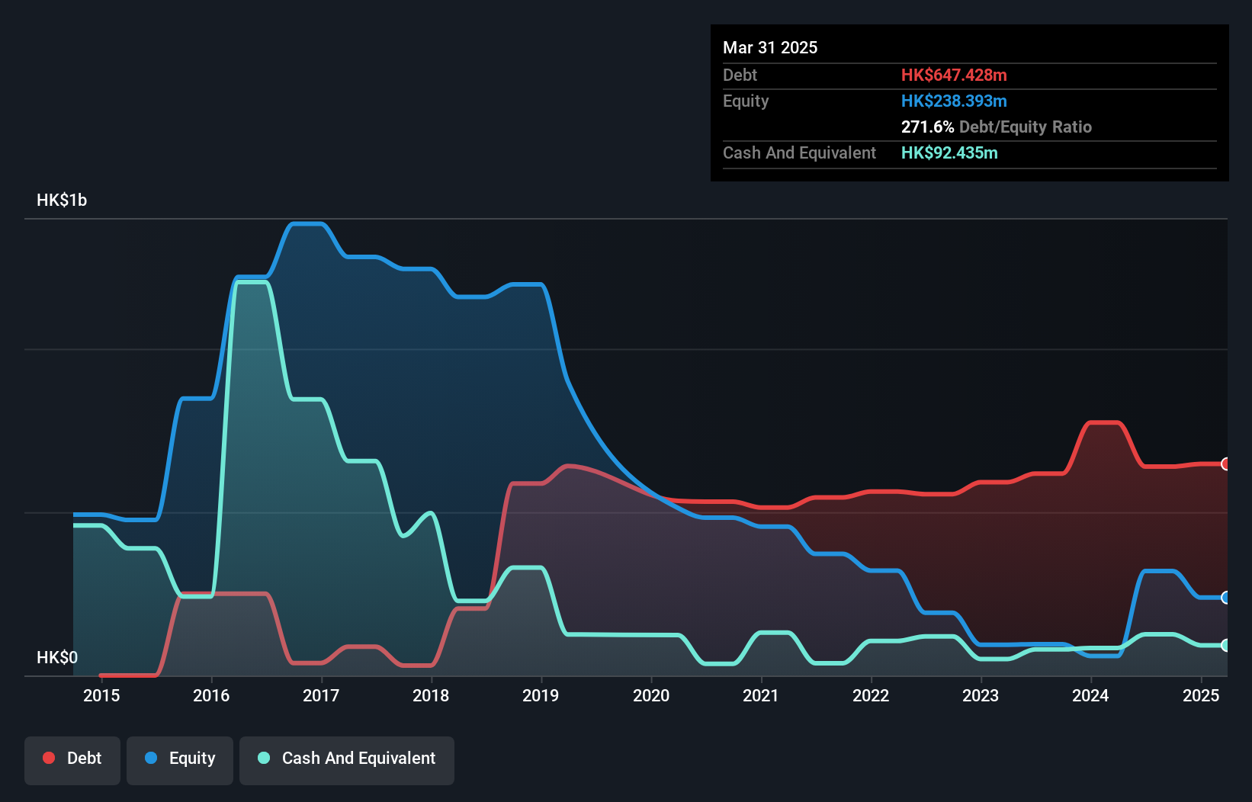The image size is (1252, 802).
Task: Click the 2025 x-axis label
Action: coord(1201,695)
